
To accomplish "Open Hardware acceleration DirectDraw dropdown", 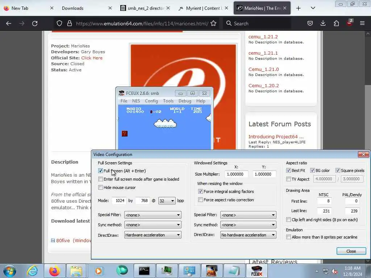I will pyautogui.click(x=153, y=235).
